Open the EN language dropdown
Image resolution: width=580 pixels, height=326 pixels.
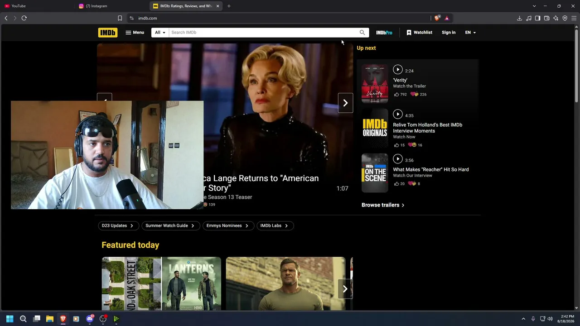click(x=470, y=33)
